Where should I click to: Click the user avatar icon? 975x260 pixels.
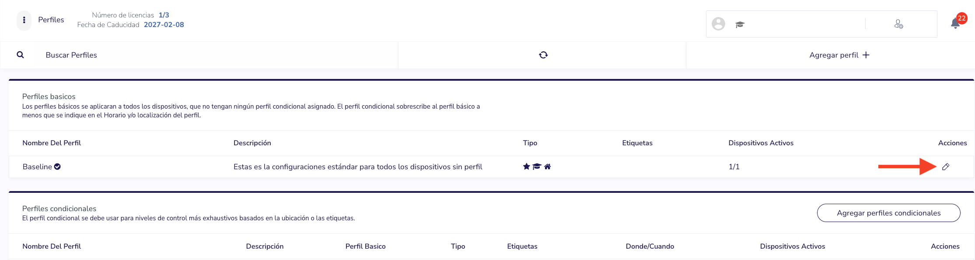pos(718,24)
